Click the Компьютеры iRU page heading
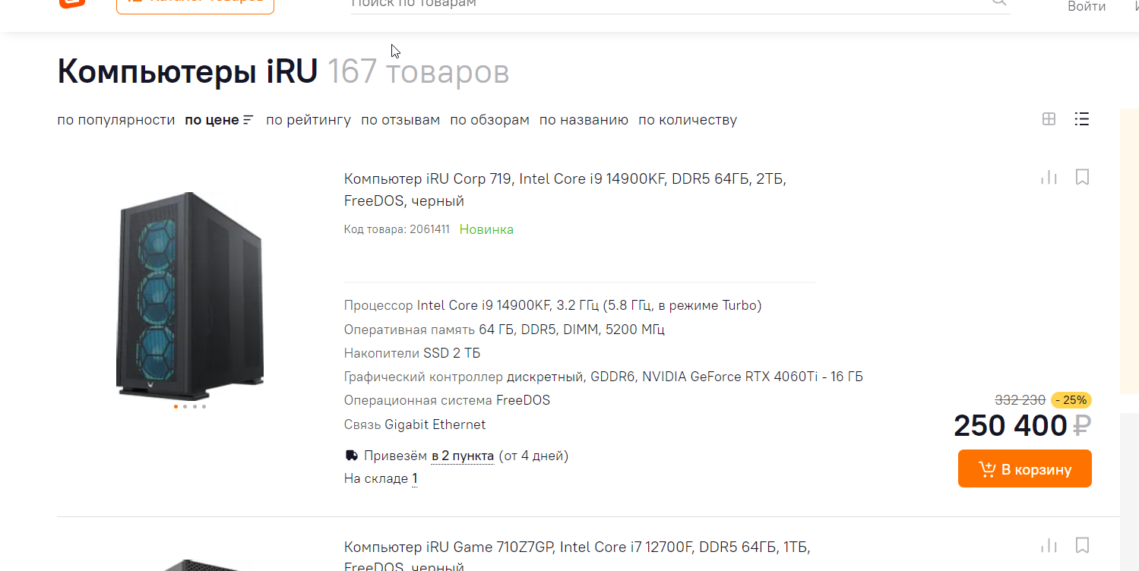Screen dimensions: 1139x571 [188, 72]
